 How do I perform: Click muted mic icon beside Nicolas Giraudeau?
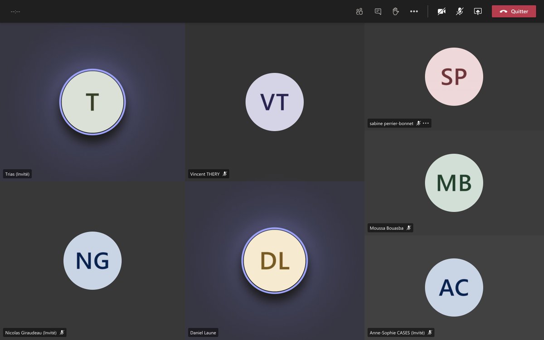coord(62,333)
